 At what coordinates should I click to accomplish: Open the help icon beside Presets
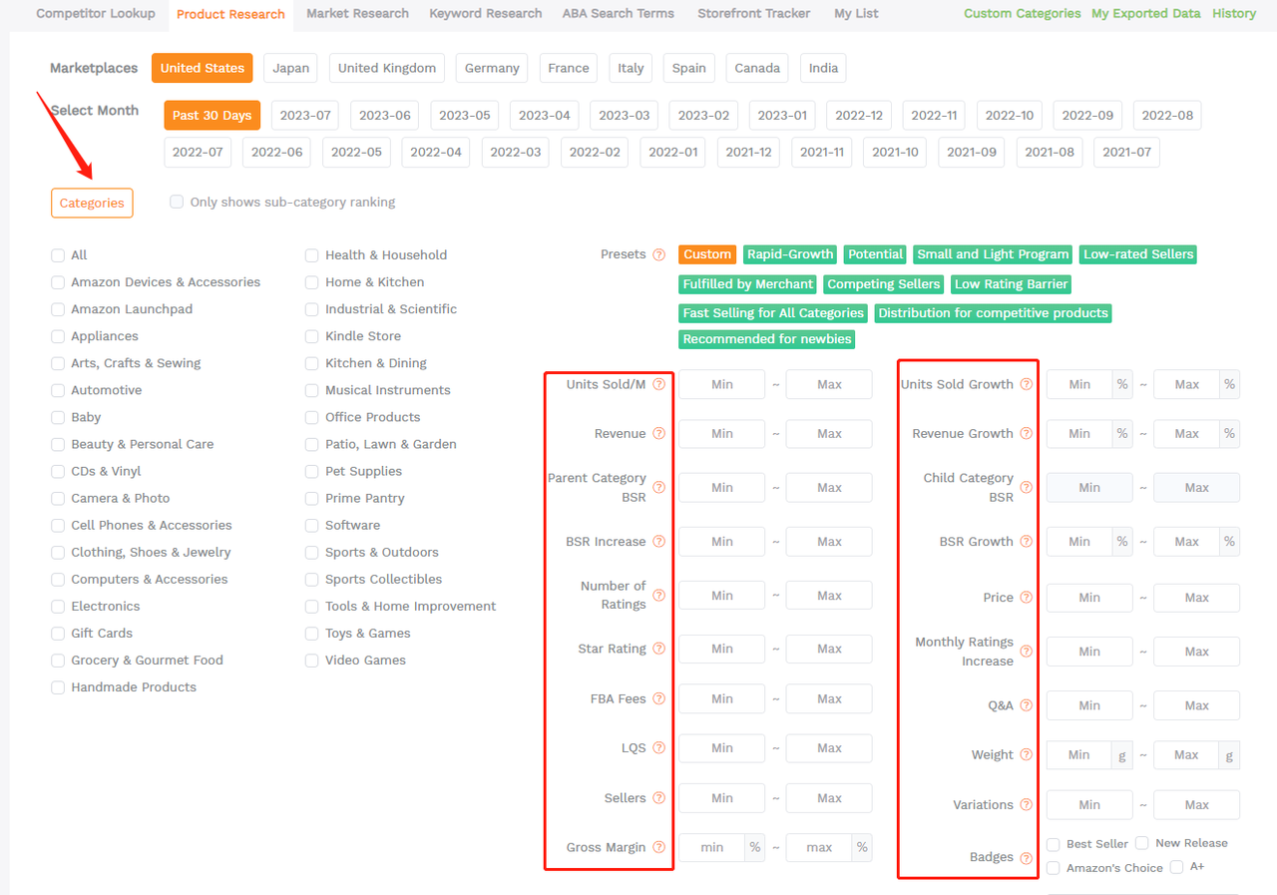(x=658, y=254)
